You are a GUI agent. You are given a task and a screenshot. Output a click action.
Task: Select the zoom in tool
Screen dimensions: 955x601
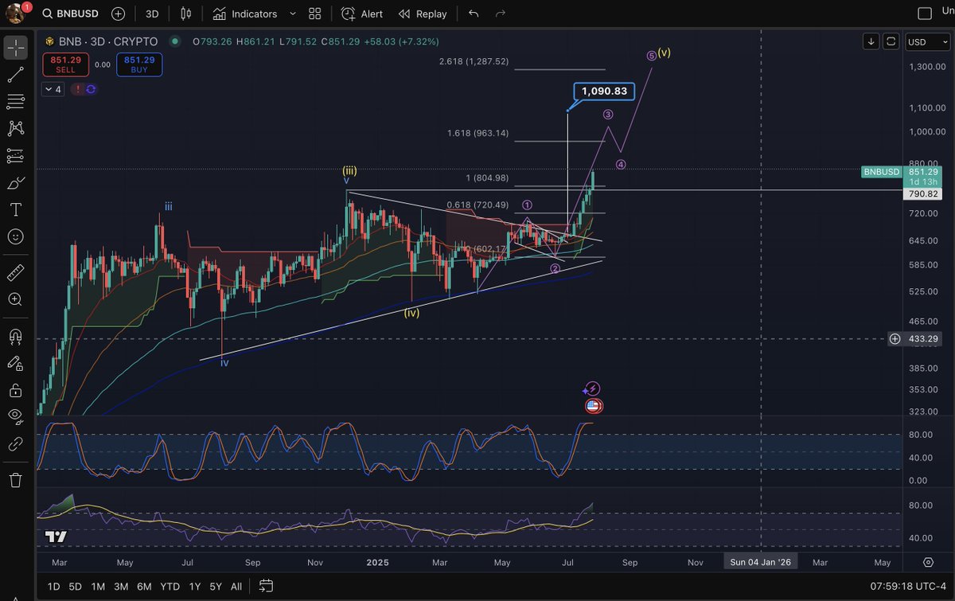click(x=15, y=299)
